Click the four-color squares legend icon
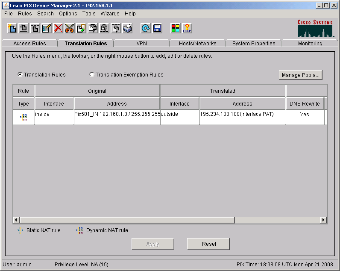The width and height of the screenshot is (340, 271). tap(176, 28)
